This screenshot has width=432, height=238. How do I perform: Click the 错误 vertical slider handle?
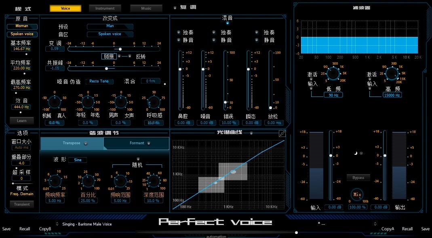[225, 102]
